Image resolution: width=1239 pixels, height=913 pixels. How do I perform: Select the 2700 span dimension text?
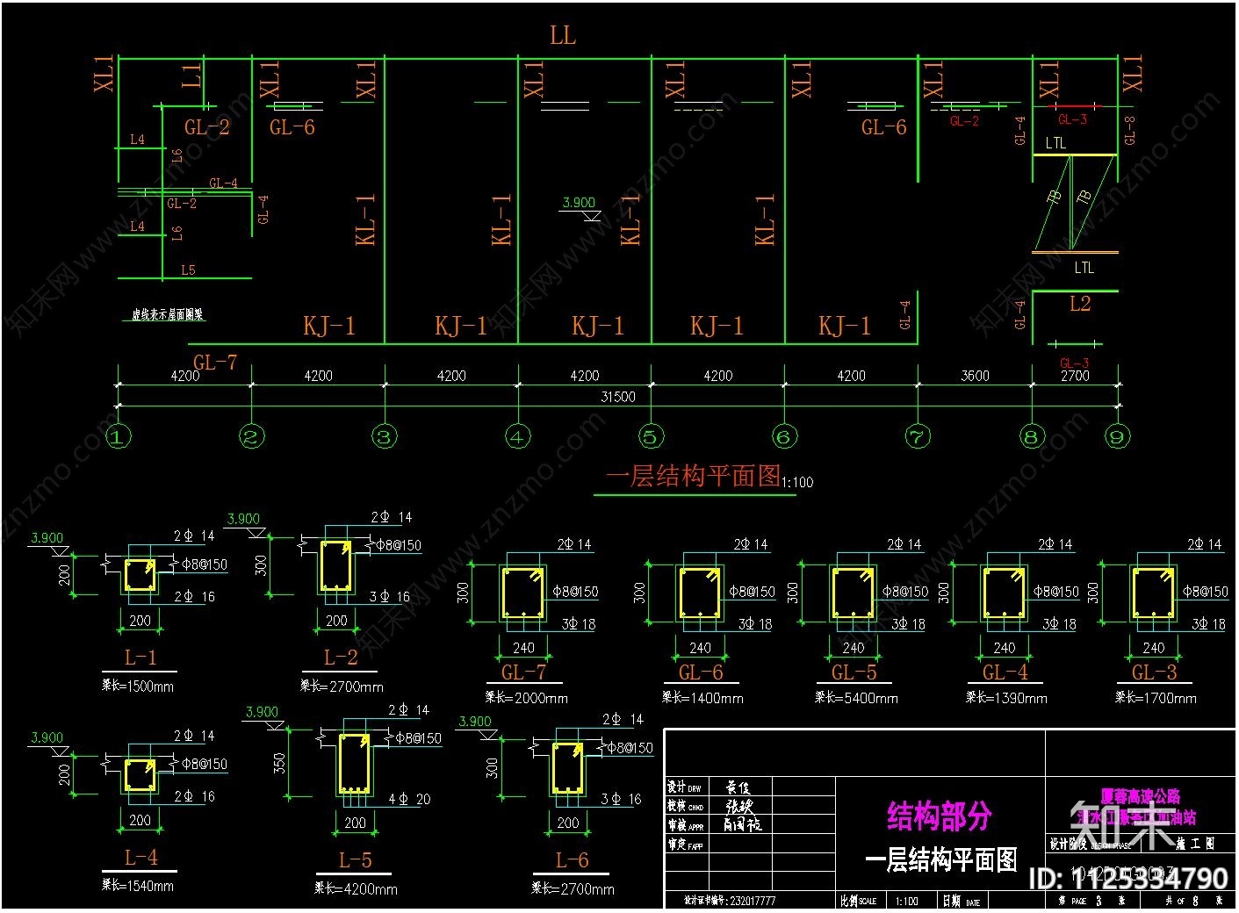[x=1075, y=376]
